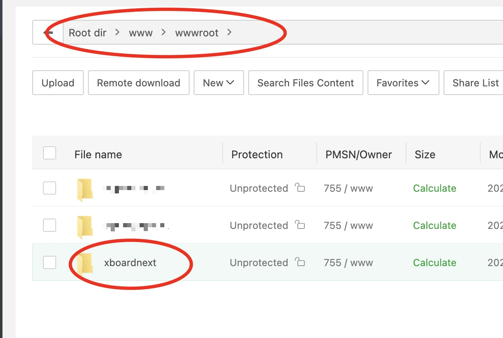Click the lock icon in xboardnext row
Screen dimensions: 503x338
tap(300, 262)
